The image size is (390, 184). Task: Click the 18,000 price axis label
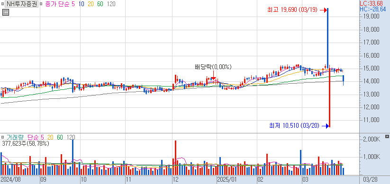[371, 29]
